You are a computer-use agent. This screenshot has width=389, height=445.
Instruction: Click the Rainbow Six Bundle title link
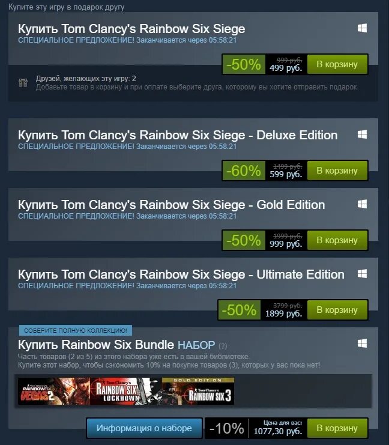point(96,345)
